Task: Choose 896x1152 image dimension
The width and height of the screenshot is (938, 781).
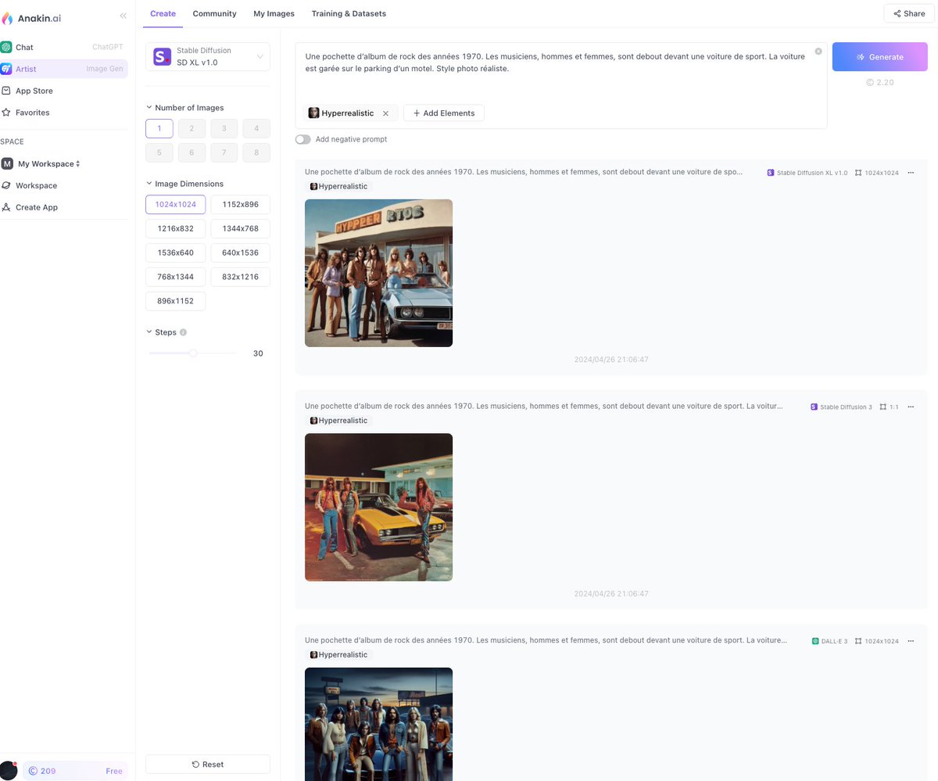Action: [176, 301]
